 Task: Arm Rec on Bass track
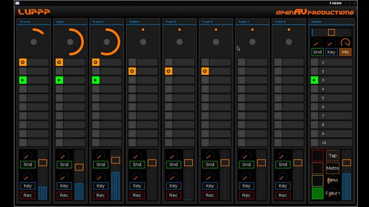[x=64, y=195]
